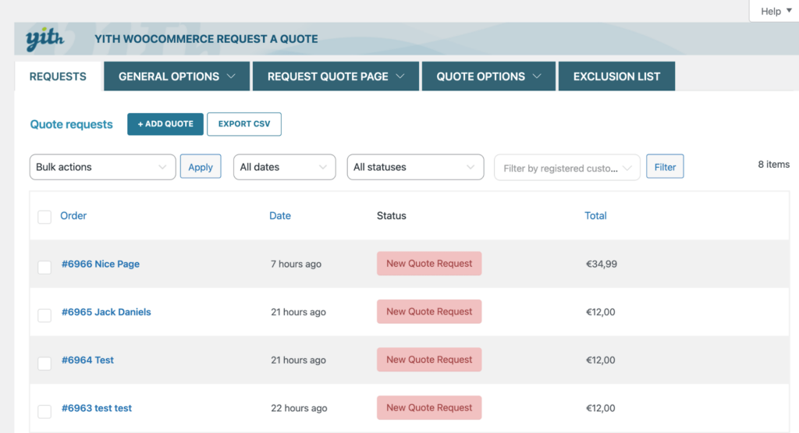Tick the select-all checkbox in header
The height and width of the screenshot is (433, 799).
[x=44, y=217]
